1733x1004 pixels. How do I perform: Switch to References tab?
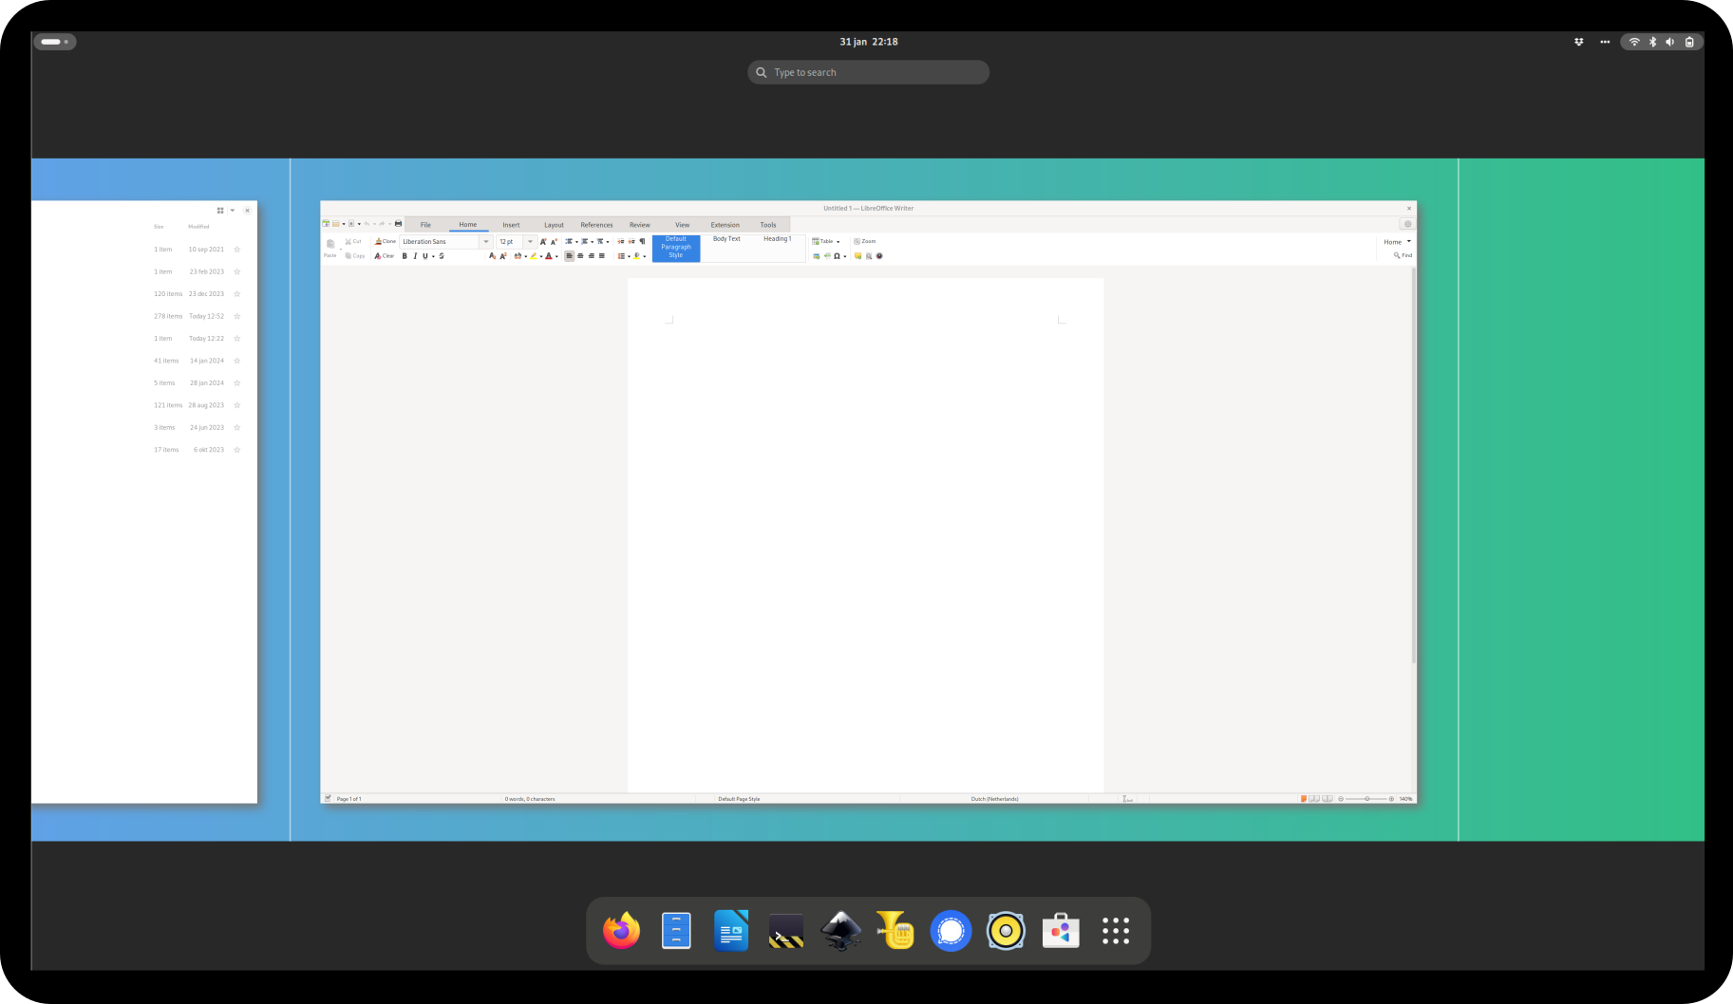click(x=596, y=225)
